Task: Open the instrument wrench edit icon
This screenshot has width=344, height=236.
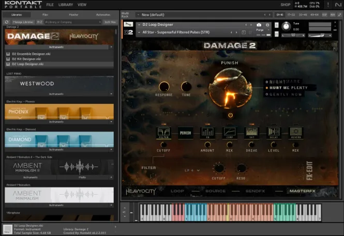Action: [129, 24]
